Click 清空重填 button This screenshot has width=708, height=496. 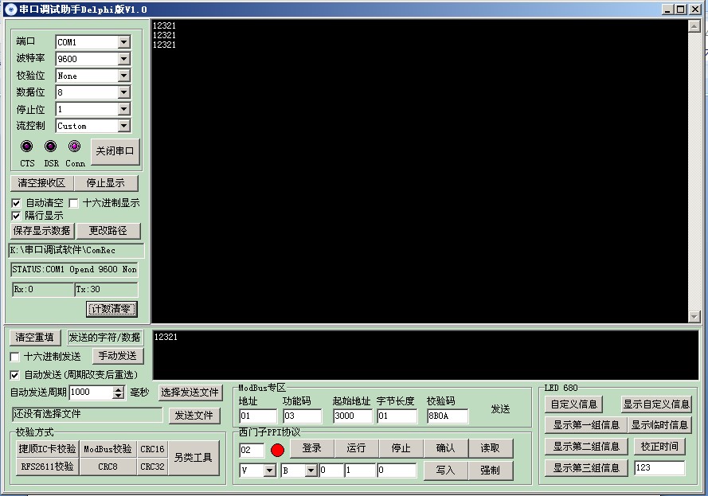tap(34, 338)
